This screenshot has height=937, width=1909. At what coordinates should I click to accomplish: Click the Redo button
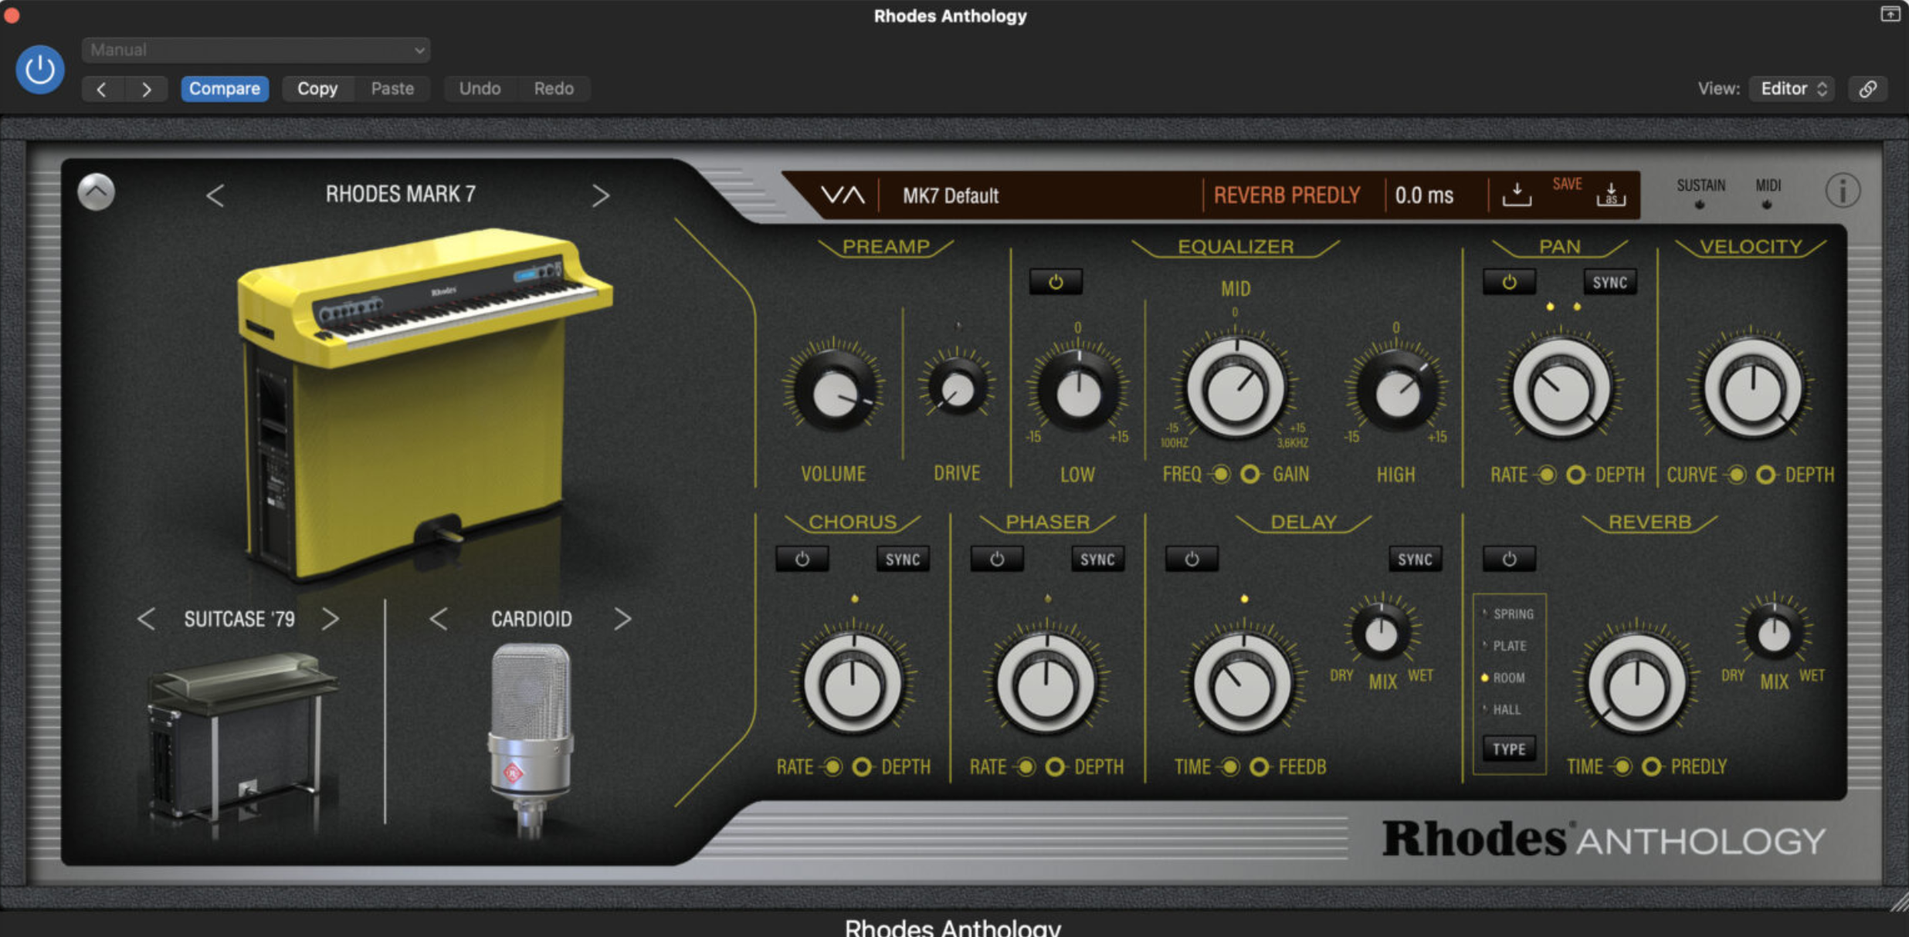[x=554, y=89]
